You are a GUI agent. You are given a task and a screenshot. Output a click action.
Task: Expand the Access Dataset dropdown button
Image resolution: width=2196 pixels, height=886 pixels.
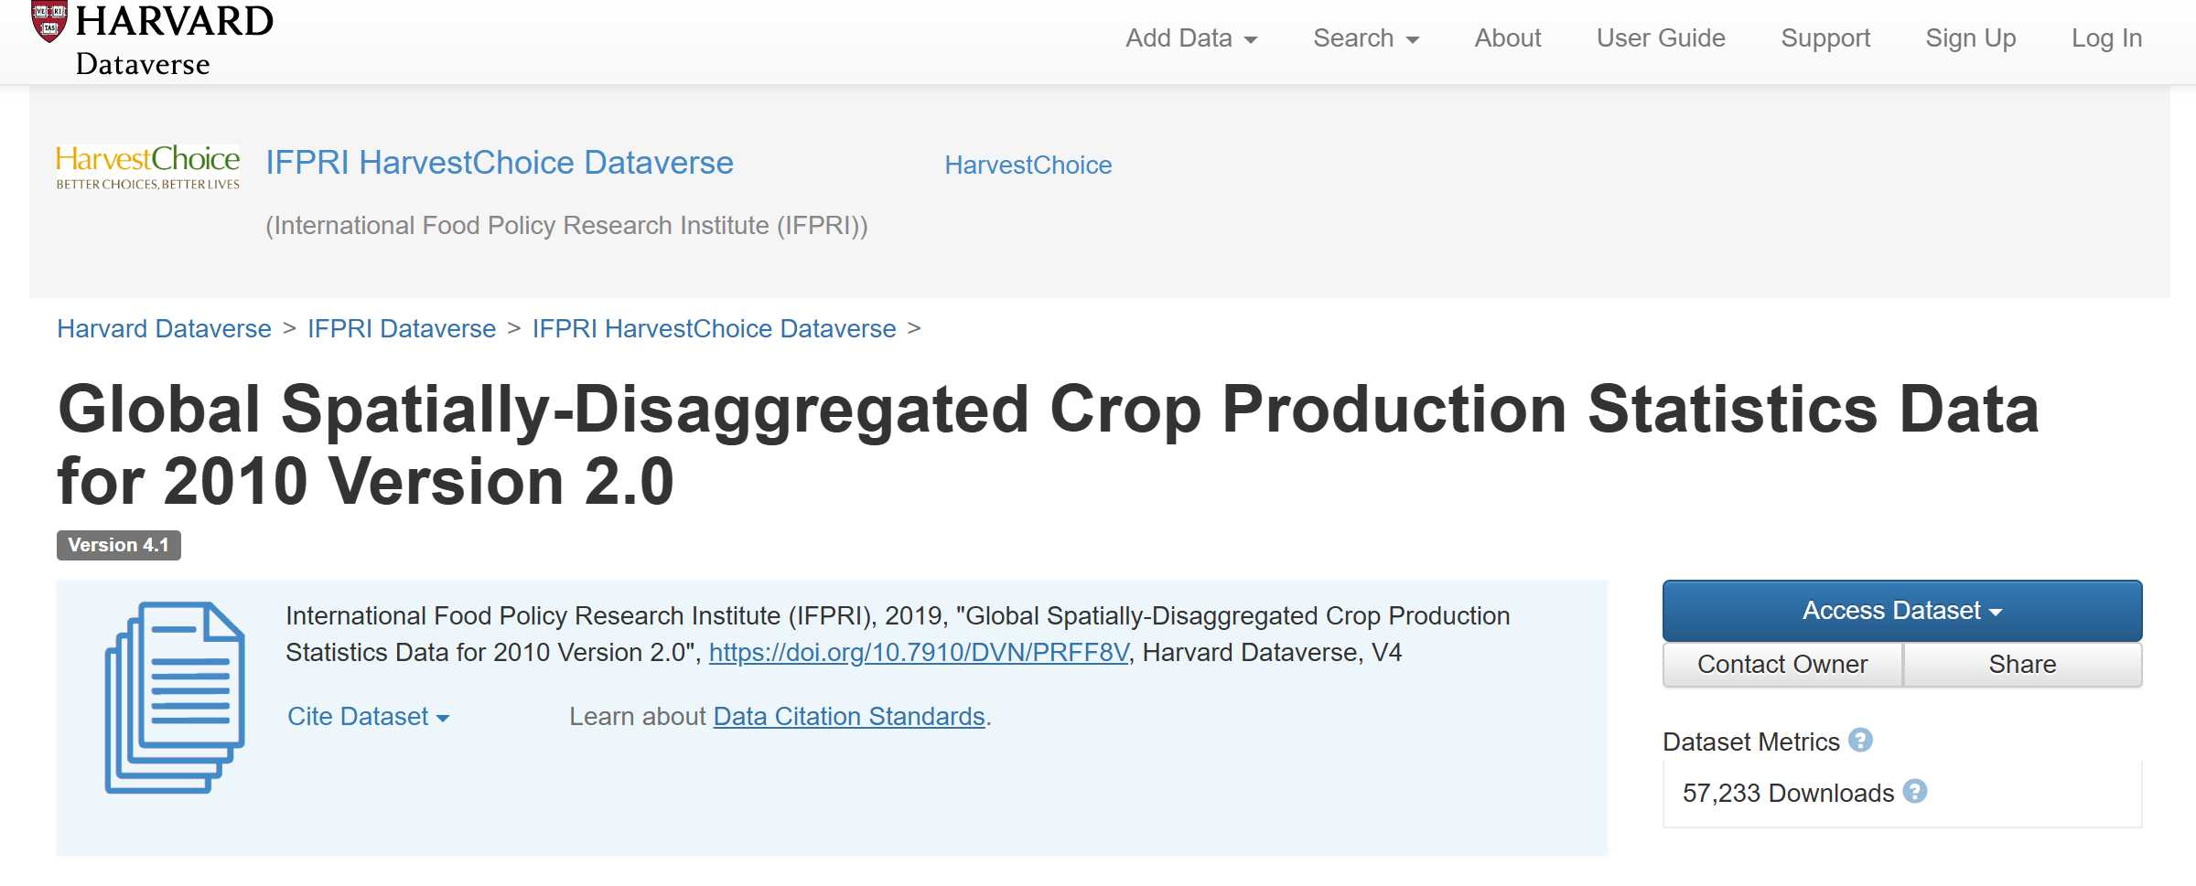tap(1902, 610)
